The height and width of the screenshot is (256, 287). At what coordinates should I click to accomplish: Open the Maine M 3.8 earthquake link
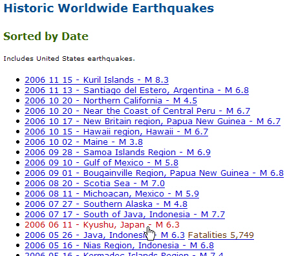[x=83, y=142]
